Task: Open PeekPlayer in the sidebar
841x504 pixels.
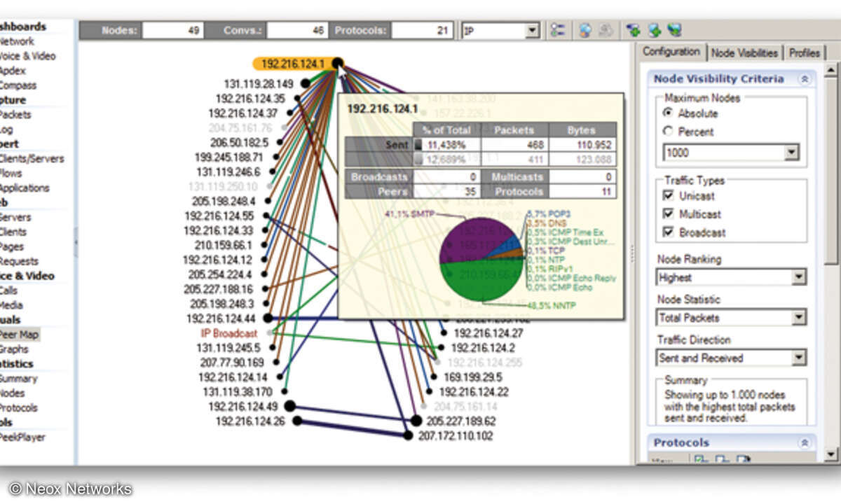Action: pos(22,437)
